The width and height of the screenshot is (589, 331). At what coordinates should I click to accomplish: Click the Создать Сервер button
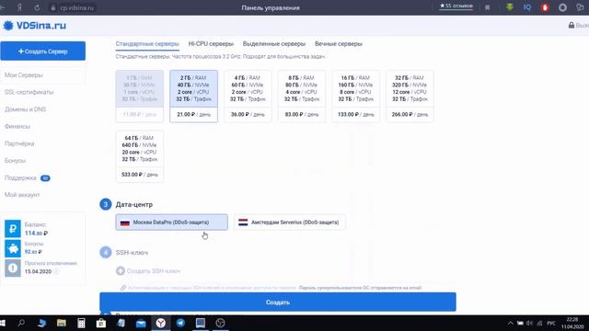tap(43, 51)
